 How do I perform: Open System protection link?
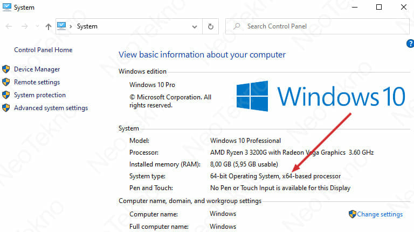40,95
